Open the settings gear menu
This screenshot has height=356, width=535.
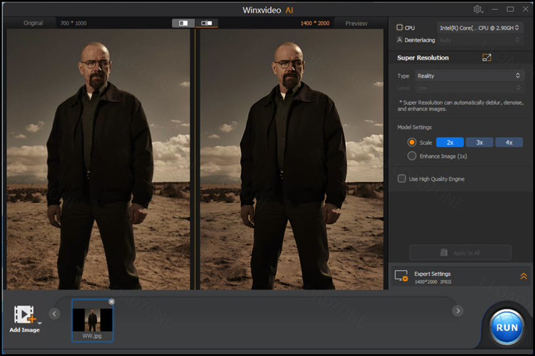(x=478, y=9)
